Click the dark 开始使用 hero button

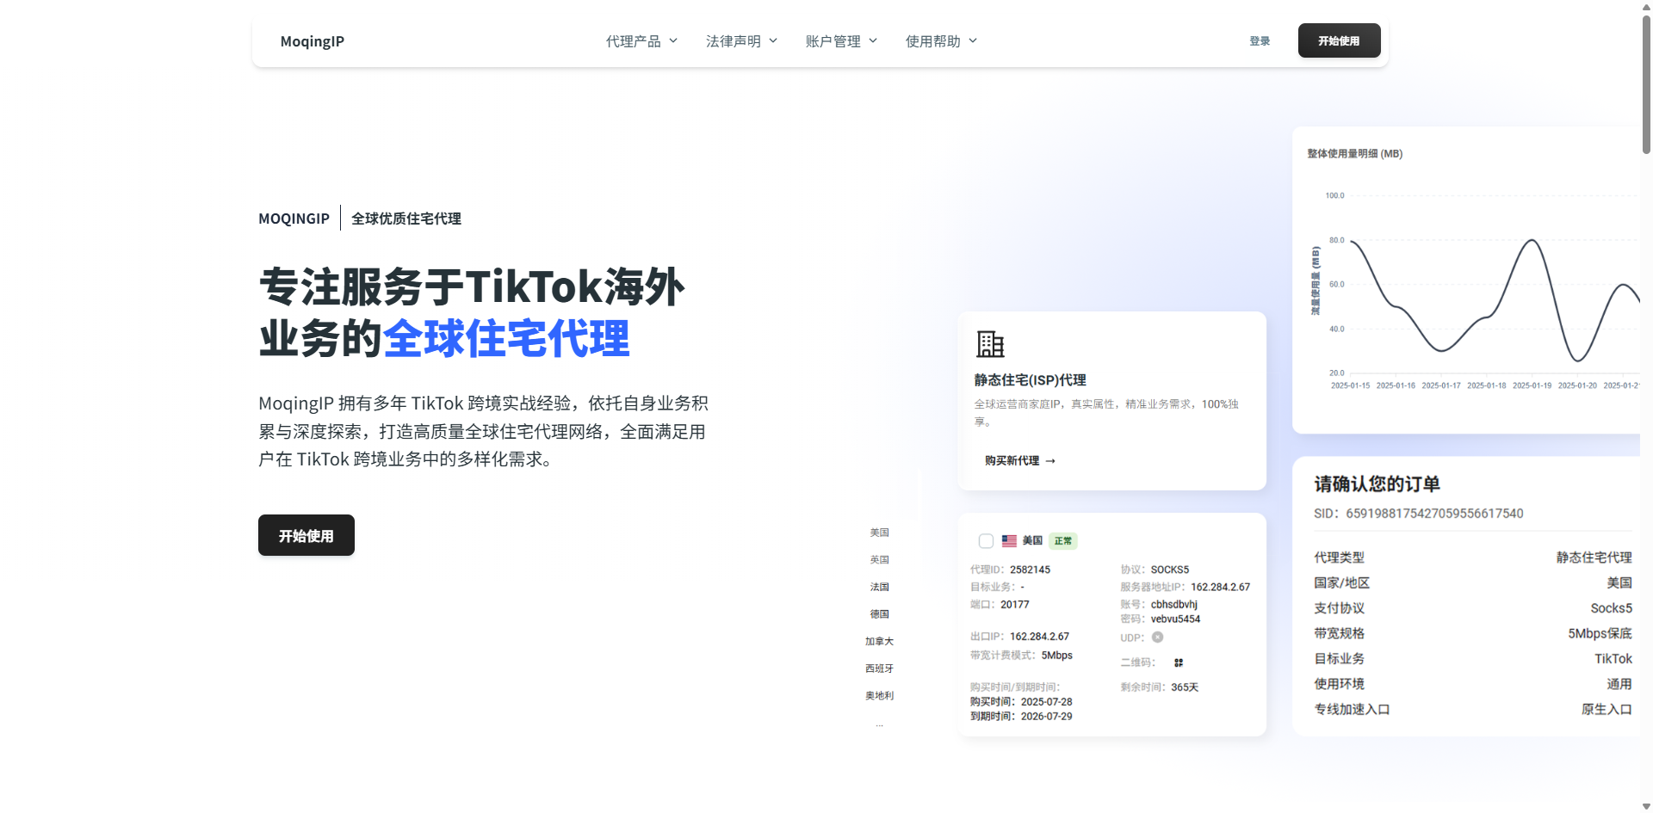[x=306, y=534]
